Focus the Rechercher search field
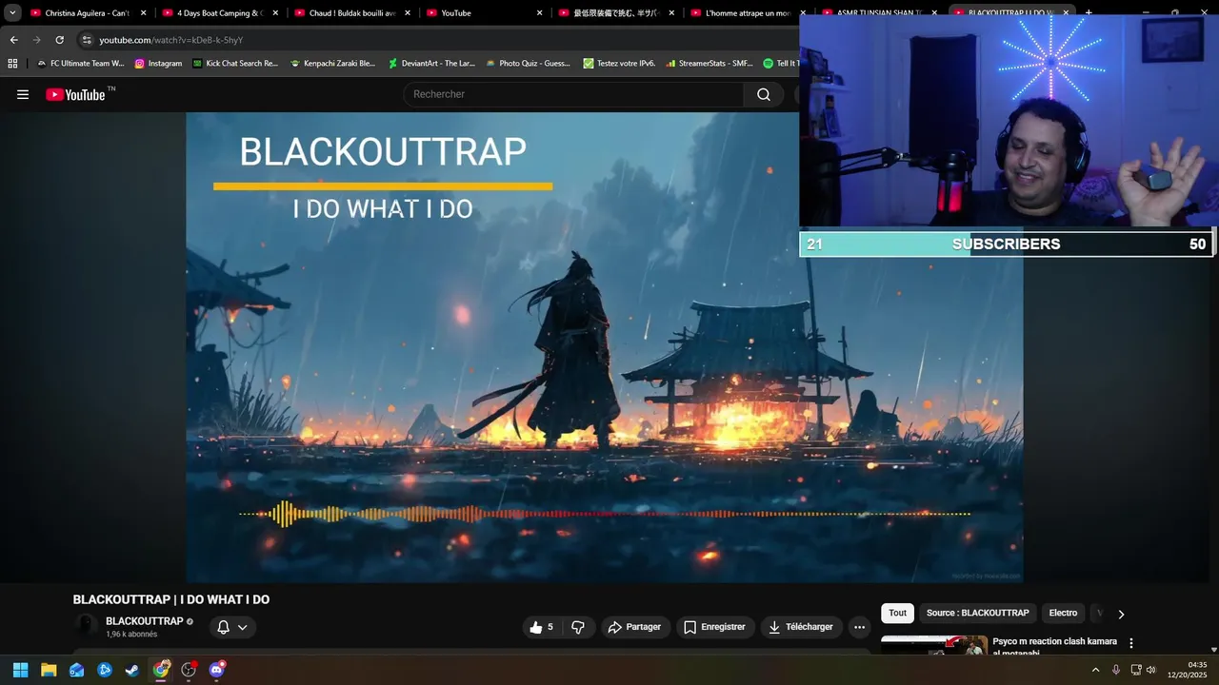The image size is (1219, 685). [x=574, y=94]
